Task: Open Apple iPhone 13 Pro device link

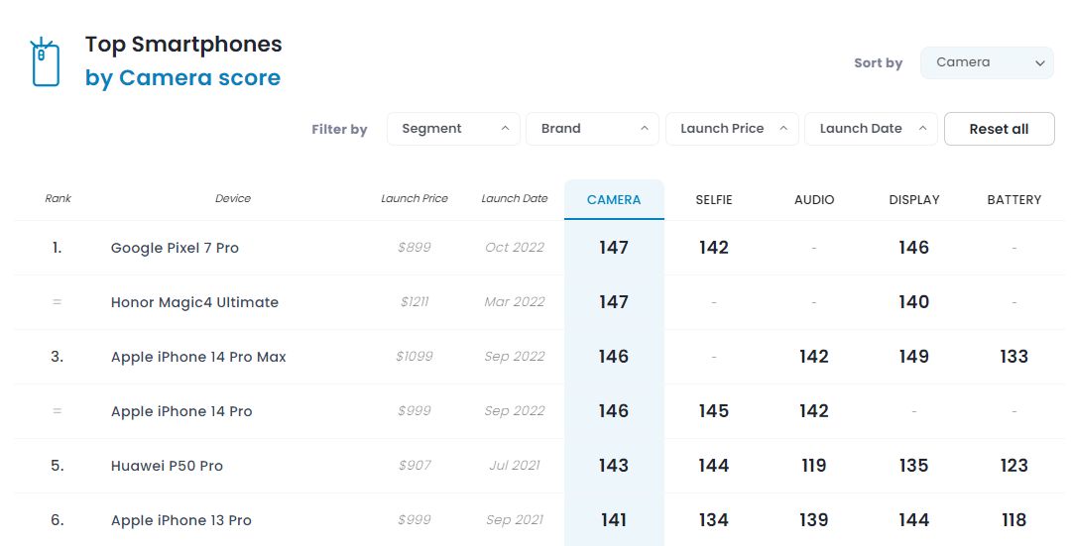Action: click(x=181, y=520)
